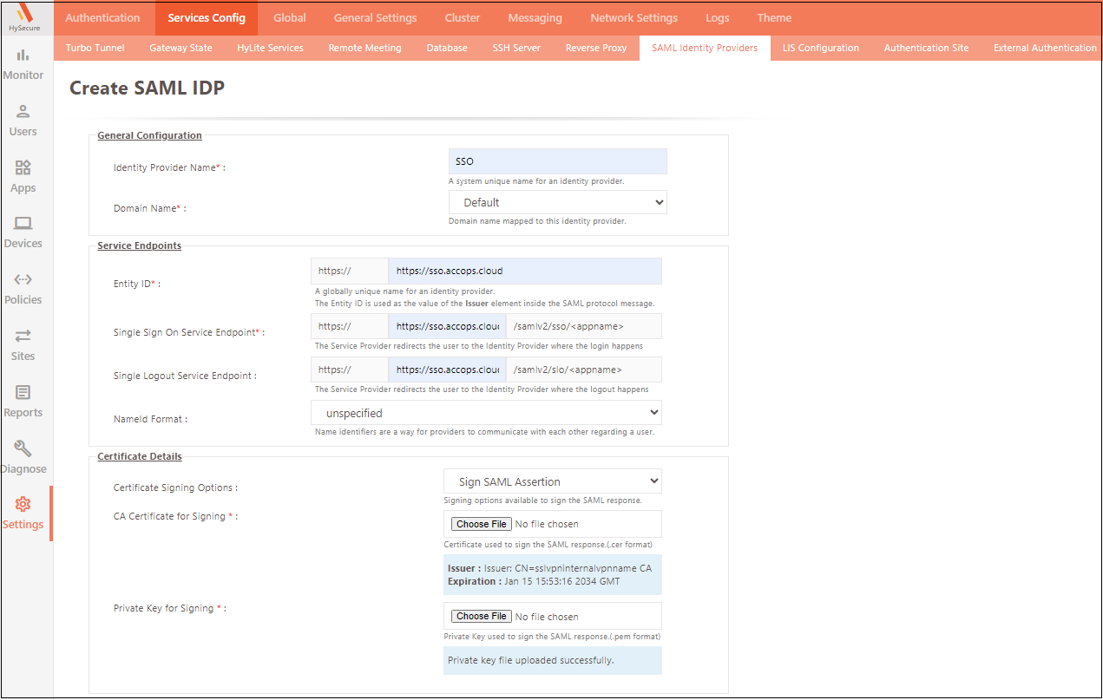Go to the Apps sidebar icon
Viewport: 1103px width, 700px height.
coord(23,168)
